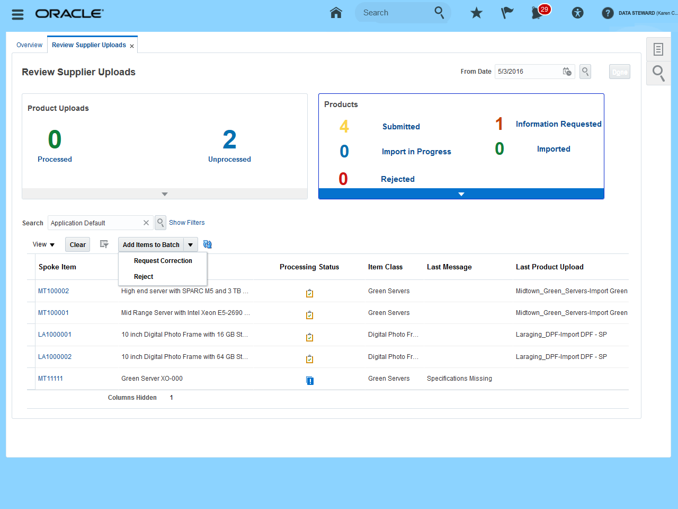Open spoke item link MT100002
This screenshot has height=509, width=678.
tap(53, 291)
